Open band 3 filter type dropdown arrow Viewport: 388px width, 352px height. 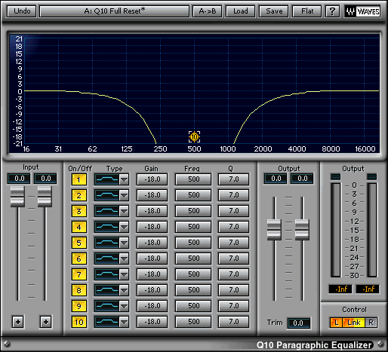[124, 211]
